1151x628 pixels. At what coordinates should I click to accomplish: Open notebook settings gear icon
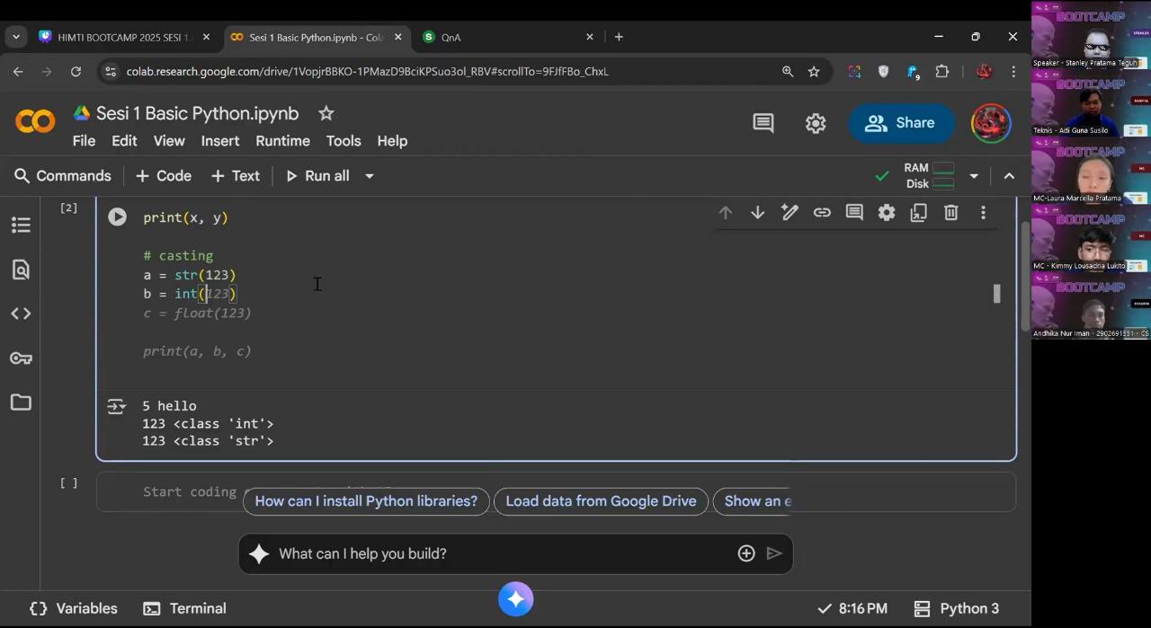pyautogui.click(x=816, y=124)
